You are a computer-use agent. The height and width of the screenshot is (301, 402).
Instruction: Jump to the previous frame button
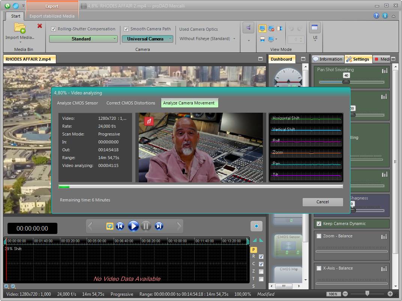120,226
